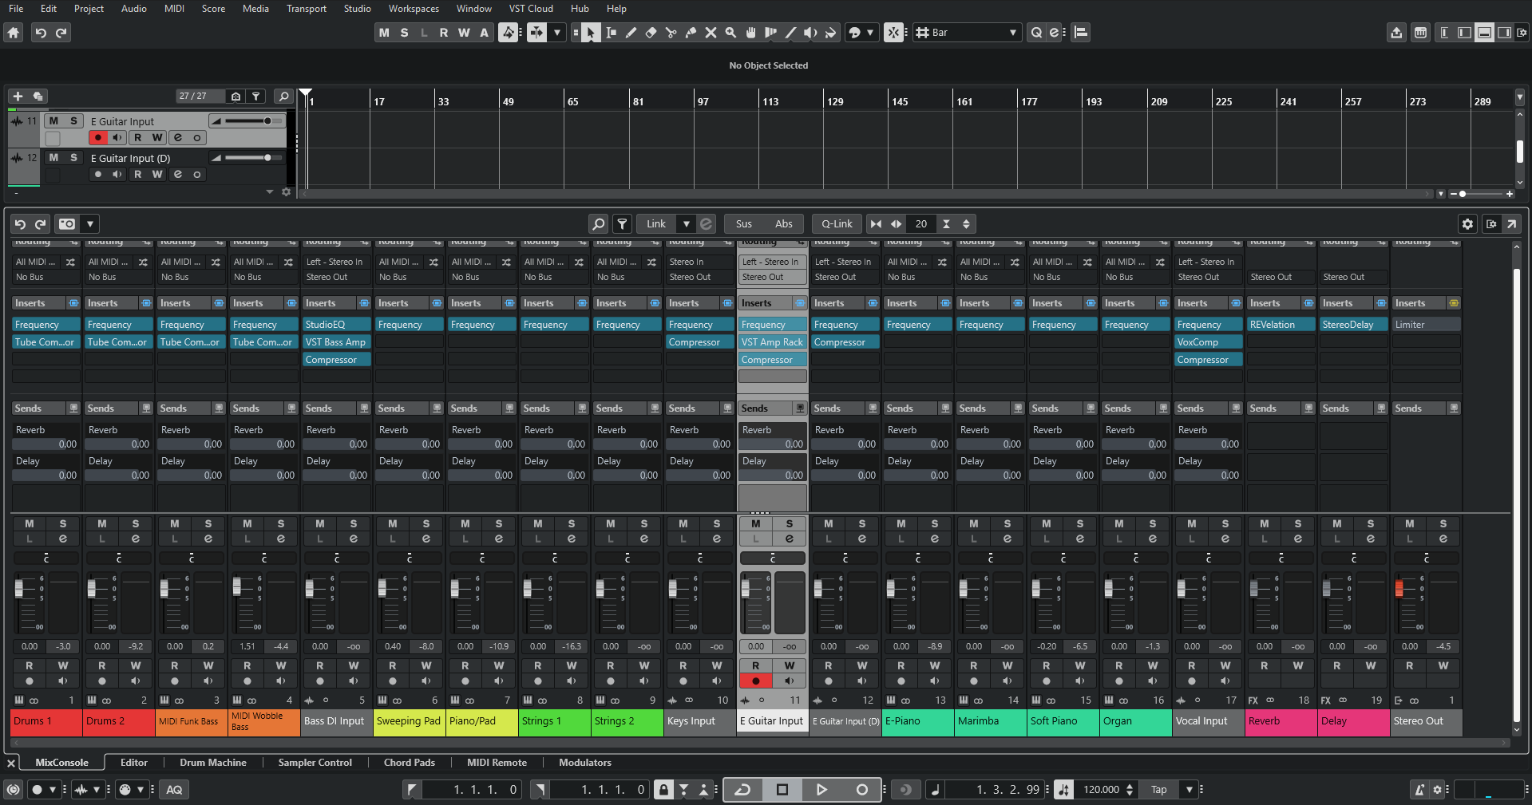Click the metronome click icon in transport
The height and width of the screenshot is (805, 1532).
(1418, 790)
